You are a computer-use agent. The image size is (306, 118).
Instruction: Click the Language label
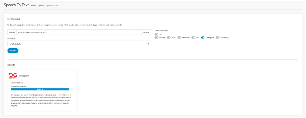click(x=11, y=39)
